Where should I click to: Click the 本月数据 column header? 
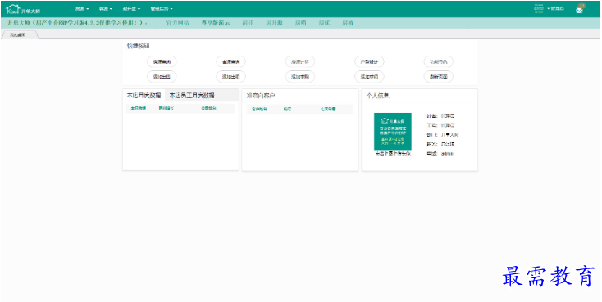[139, 109]
